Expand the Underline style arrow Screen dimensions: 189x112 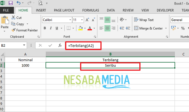[x=61, y=28]
